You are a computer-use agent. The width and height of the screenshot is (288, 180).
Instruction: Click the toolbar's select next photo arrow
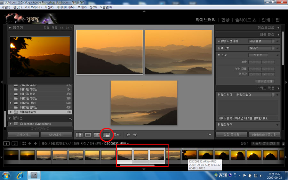pyautogui.click(x=135, y=135)
